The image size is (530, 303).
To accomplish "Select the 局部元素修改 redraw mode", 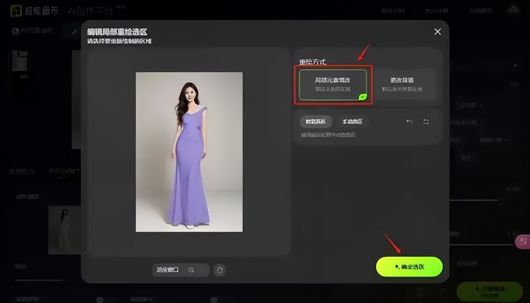I will (333, 85).
